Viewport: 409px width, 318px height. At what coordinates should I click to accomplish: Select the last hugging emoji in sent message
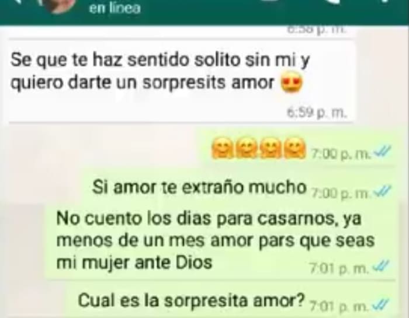295,148
